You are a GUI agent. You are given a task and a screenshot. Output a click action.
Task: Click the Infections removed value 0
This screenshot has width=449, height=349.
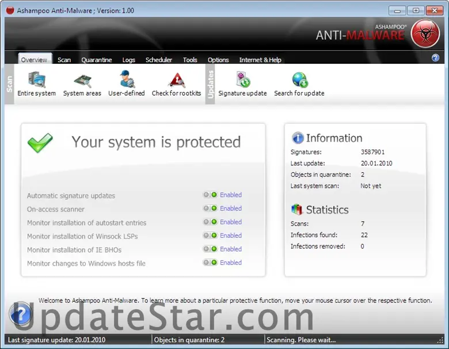362,246
